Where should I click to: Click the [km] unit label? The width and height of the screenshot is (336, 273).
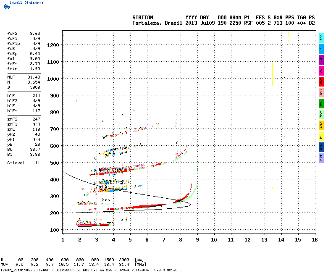click(x=139, y=260)
